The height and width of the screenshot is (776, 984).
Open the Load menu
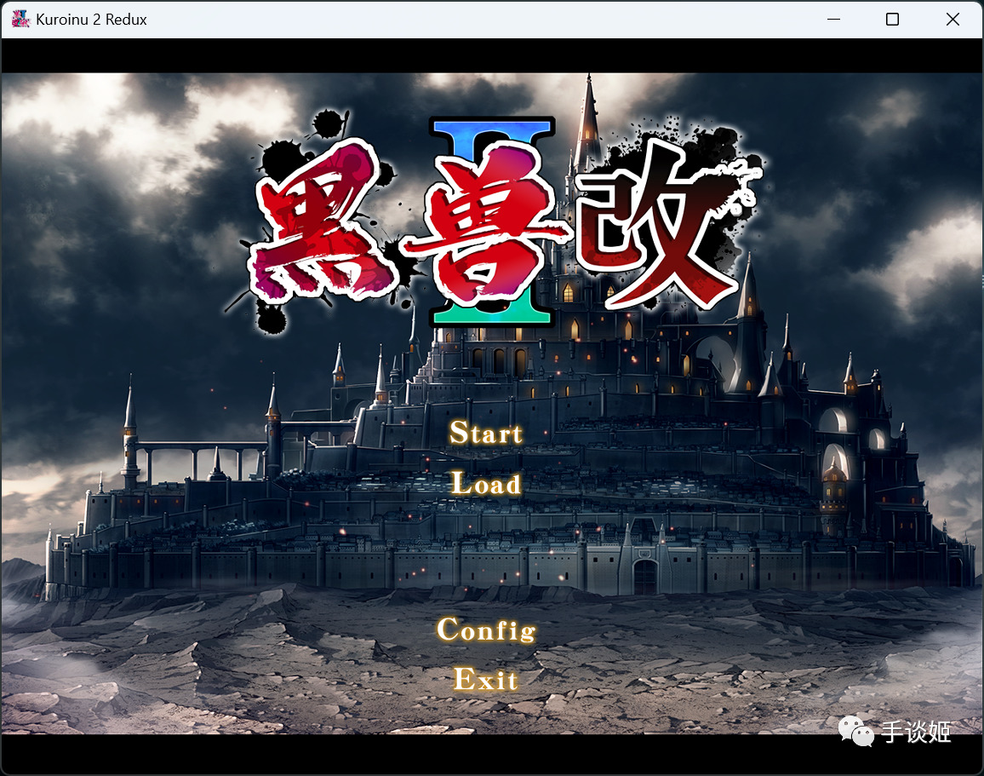(x=486, y=484)
